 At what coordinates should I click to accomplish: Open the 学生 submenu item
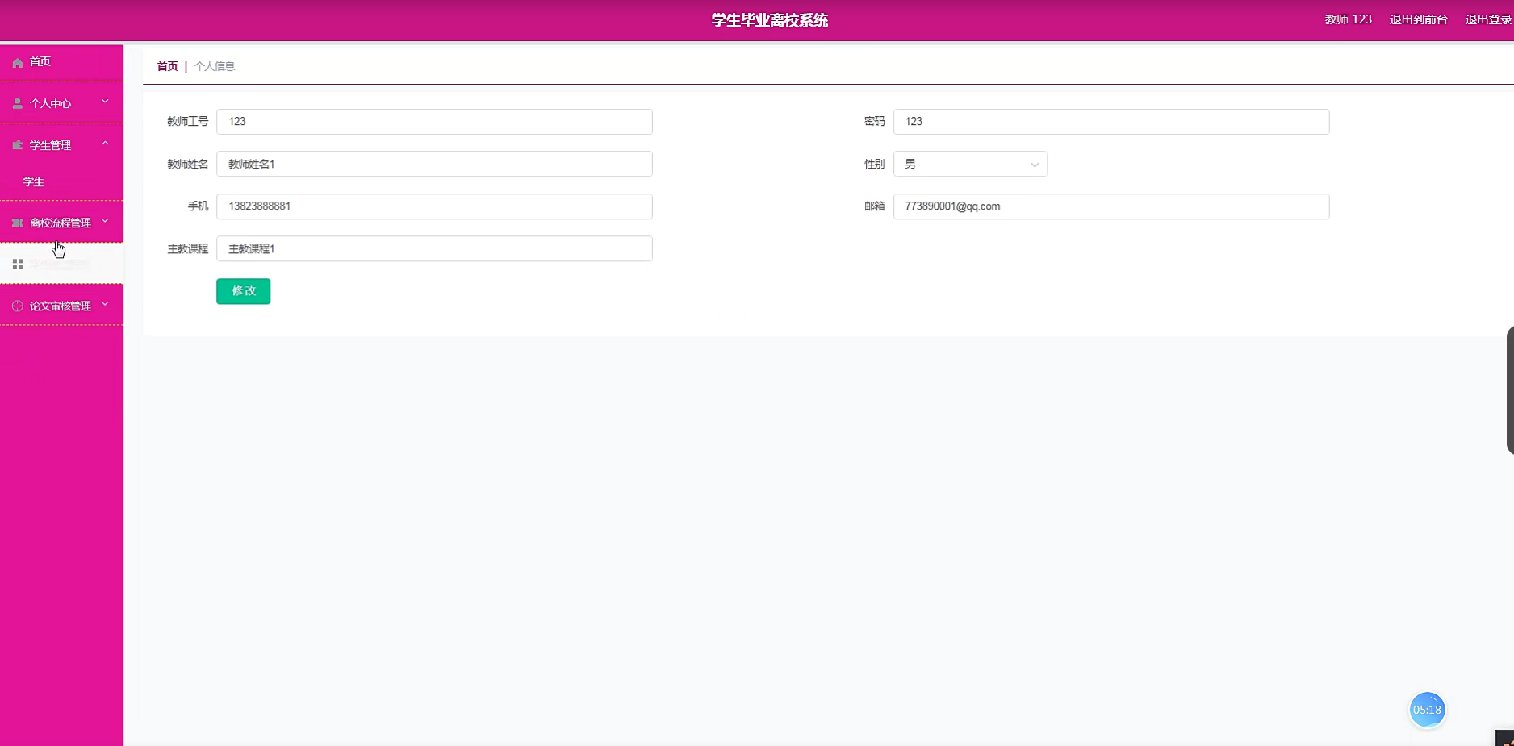61,182
